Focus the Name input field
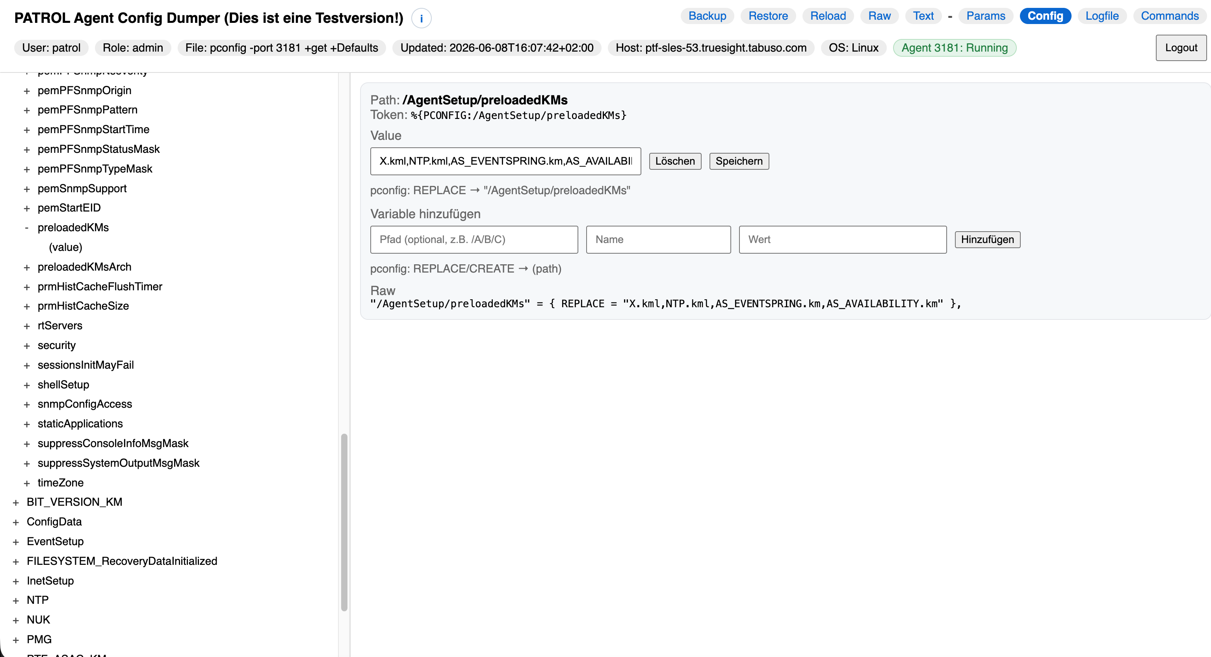Screen dimensions: 1211x657 (658, 239)
